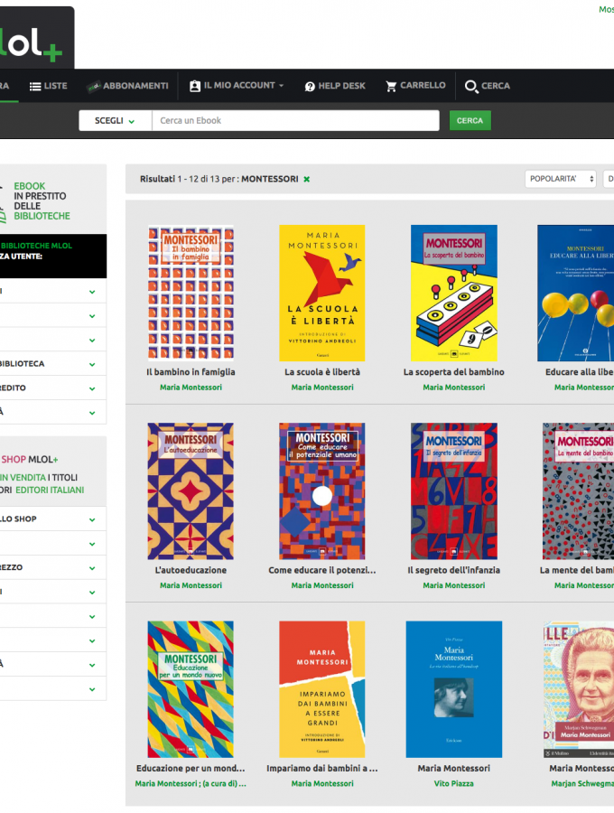Open the HELP DESK menu item

click(335, 86)
